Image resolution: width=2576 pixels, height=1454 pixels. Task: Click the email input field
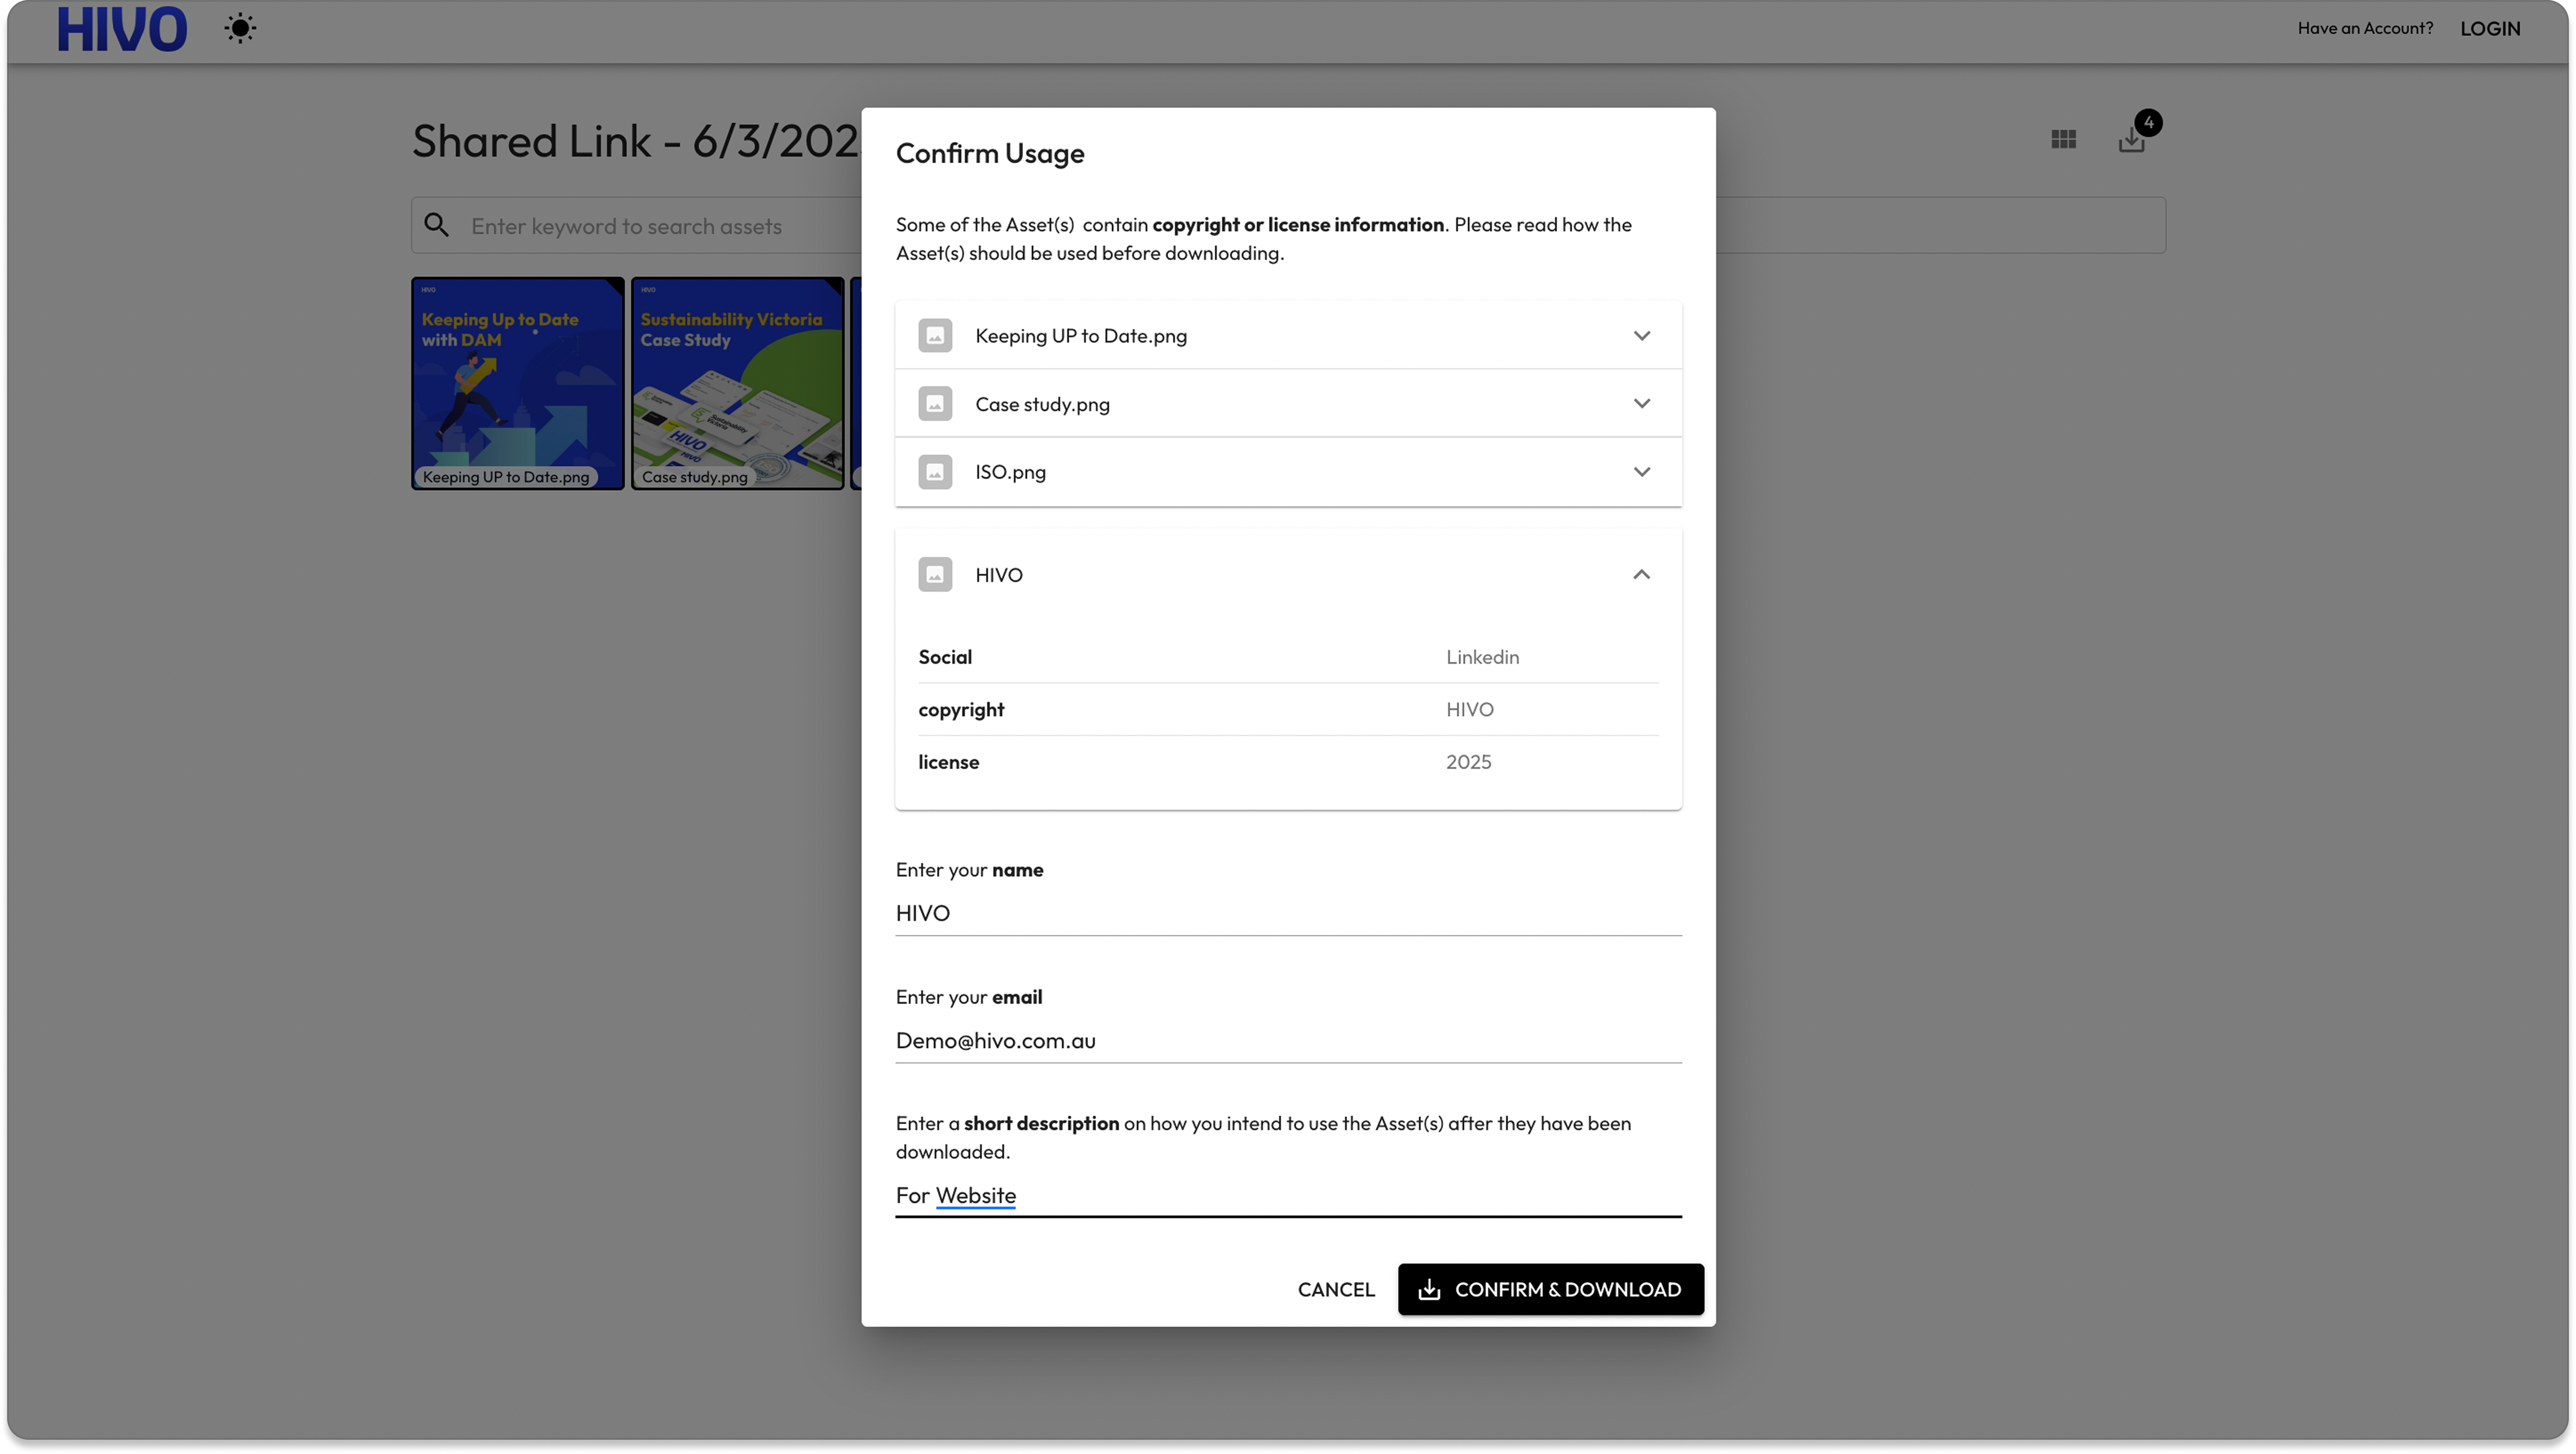[x=1287, y=1040]
